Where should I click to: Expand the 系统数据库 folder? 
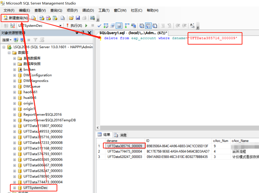(14, 58)
